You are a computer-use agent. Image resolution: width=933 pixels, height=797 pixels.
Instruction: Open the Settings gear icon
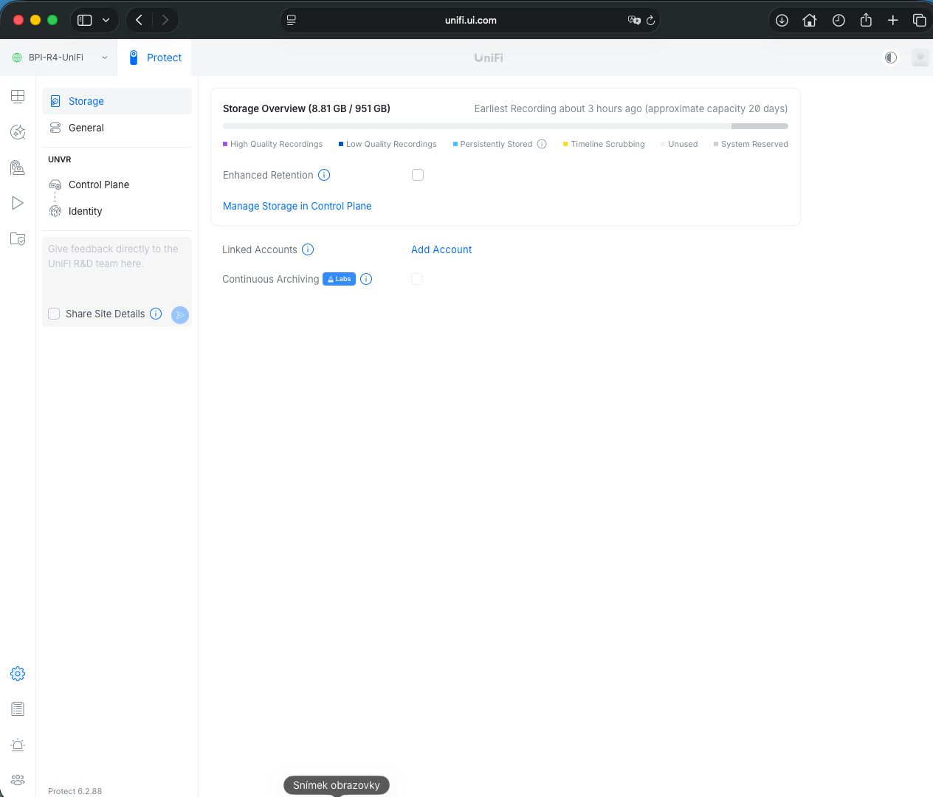tap(18, 674)
